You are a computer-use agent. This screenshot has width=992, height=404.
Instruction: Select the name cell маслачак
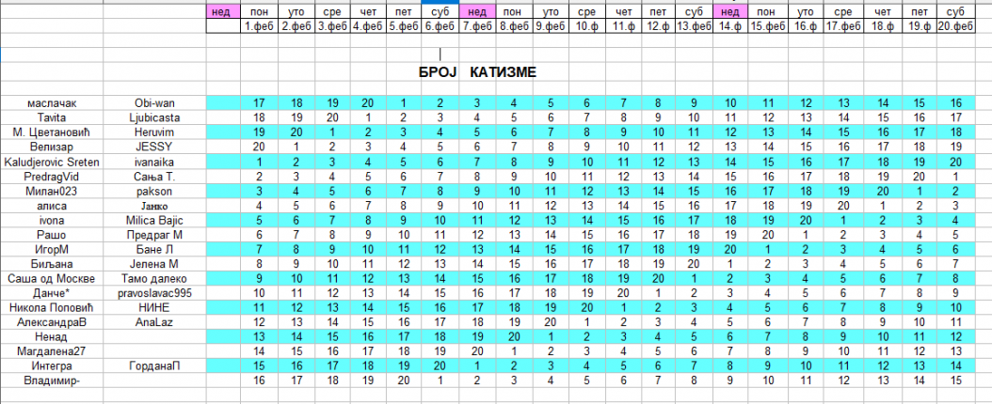[52, 103]
